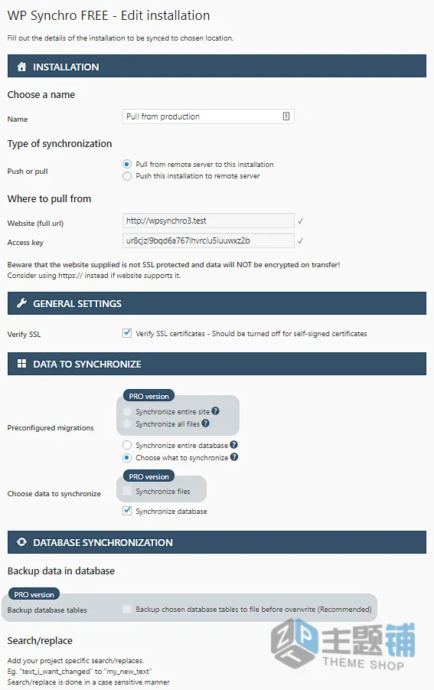Click the icon inside the Name field
Viewport: 434px width, 690px height.
(x=286, y=116)
